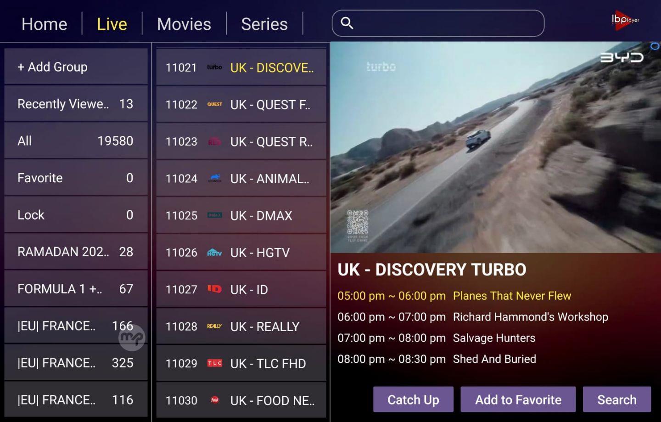The width and height of the screenshot is (661, 422).
Task: Select channel 11030 UK - FOOD NE..
Action: point(241,400)
